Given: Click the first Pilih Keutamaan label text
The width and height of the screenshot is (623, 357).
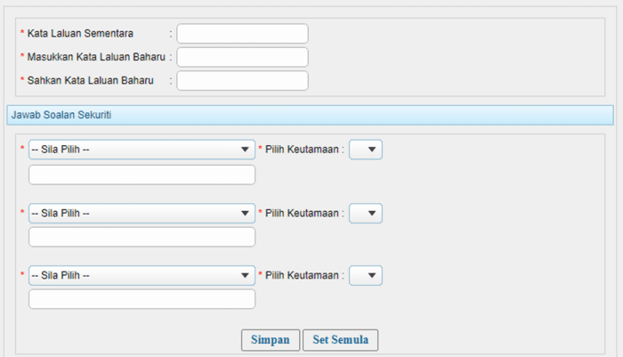Looking at the screenshot, I should [303, 150].
